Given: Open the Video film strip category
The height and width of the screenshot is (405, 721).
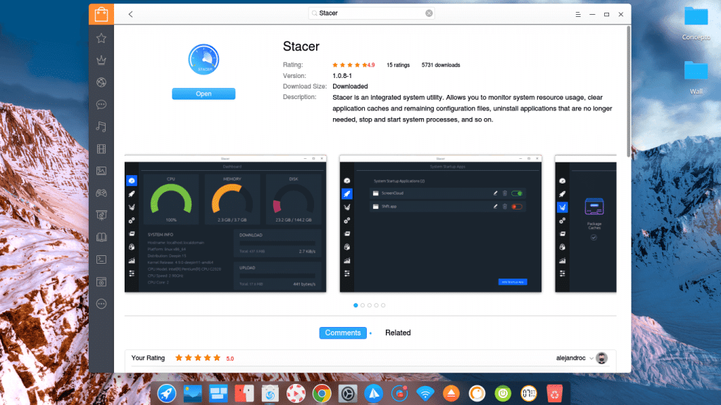Looking at the screenshot, I should point(101,149).
